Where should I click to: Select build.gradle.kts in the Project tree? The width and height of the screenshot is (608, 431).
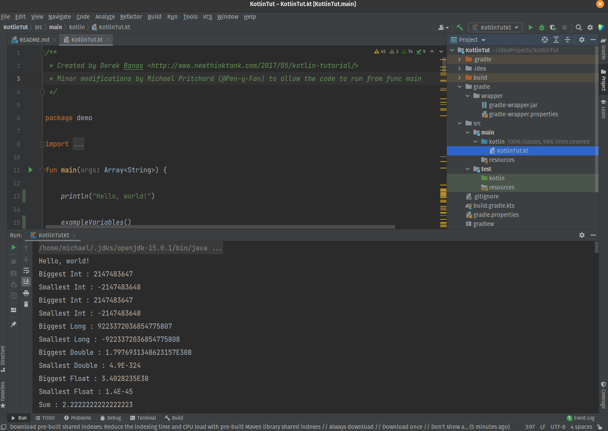pos(494,205)
